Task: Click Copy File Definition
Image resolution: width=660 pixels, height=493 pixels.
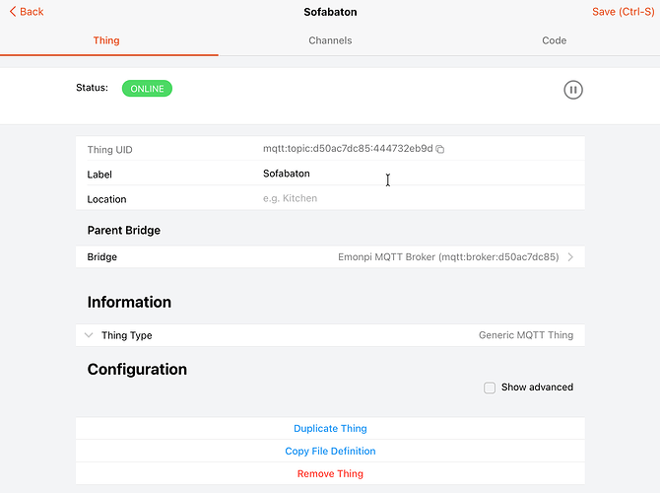Action: tap(330, 451)
